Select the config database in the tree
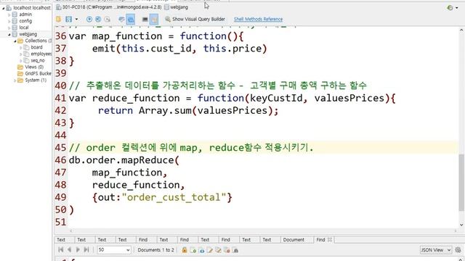465x261 pixels. [25, 21]
